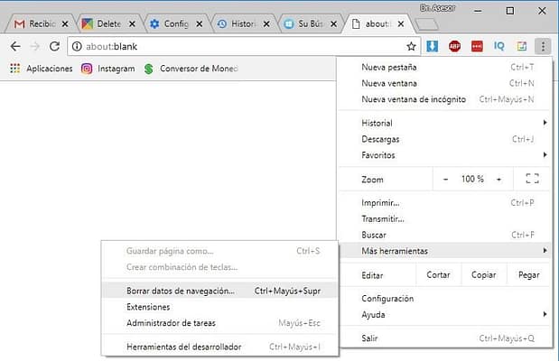559x361 pixels.
Task: Increase zoom with plus button
Action: [498, 180]
